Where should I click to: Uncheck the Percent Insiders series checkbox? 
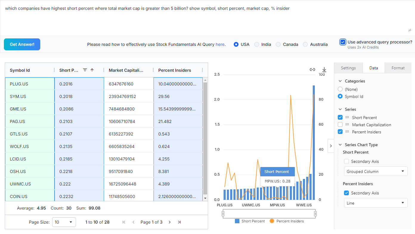click(x=340, y=132)
